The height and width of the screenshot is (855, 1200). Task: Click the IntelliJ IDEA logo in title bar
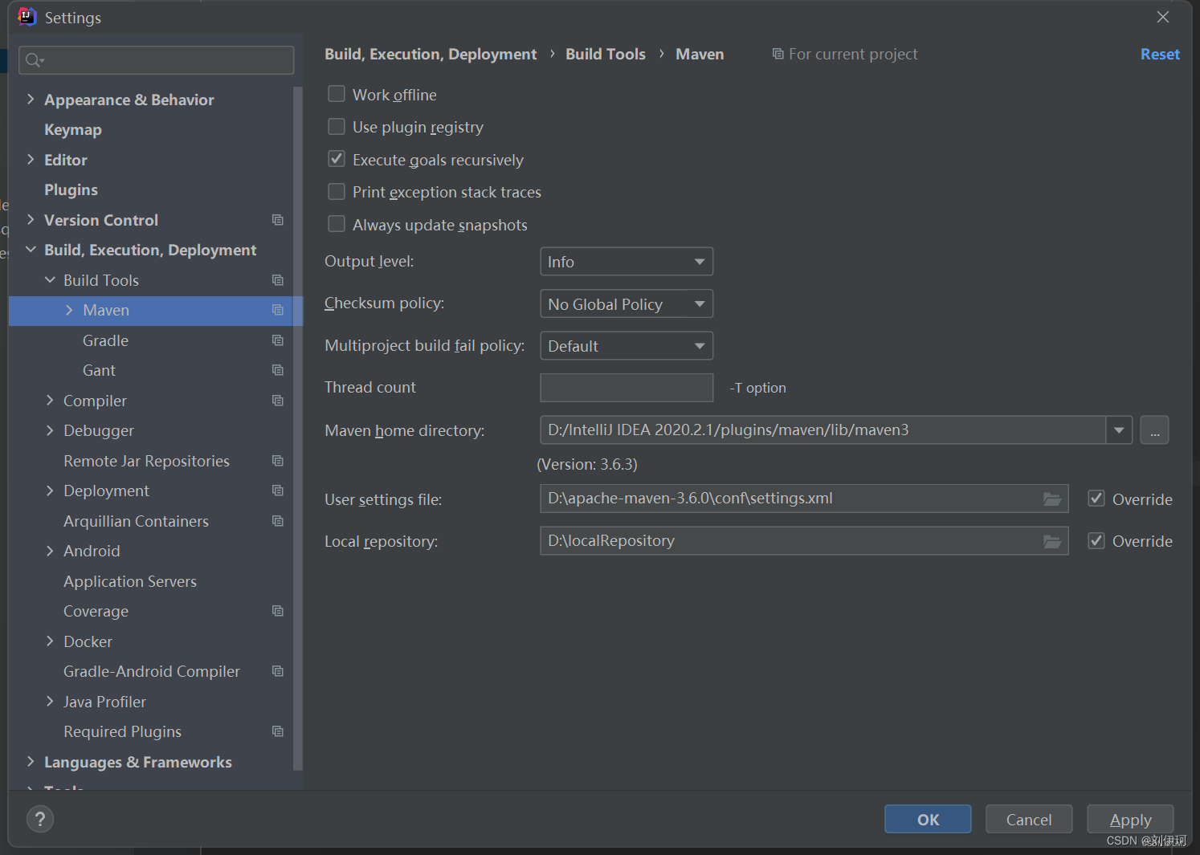[x=27, y=17]
